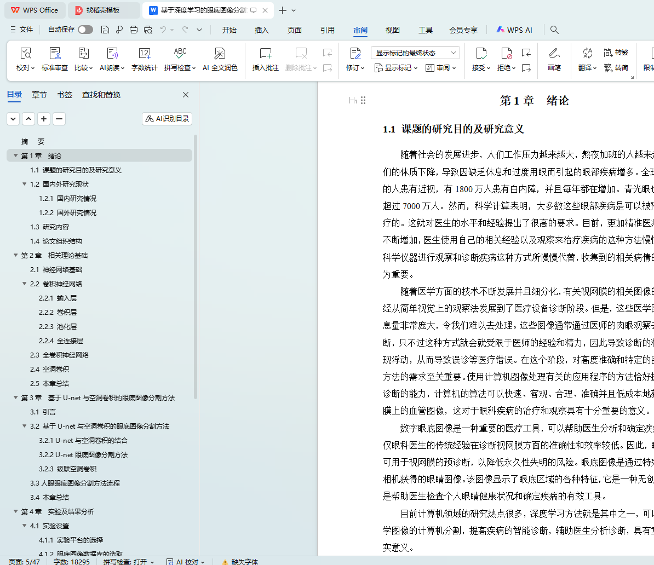The height and width of the screenshot is (565, 654).
Task: Open the 显示标记的最终状态 dropdown
Action: point(415,53)
